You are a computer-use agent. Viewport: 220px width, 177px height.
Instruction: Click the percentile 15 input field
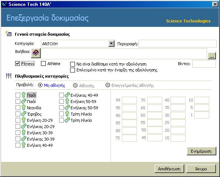tap(178, 138)
